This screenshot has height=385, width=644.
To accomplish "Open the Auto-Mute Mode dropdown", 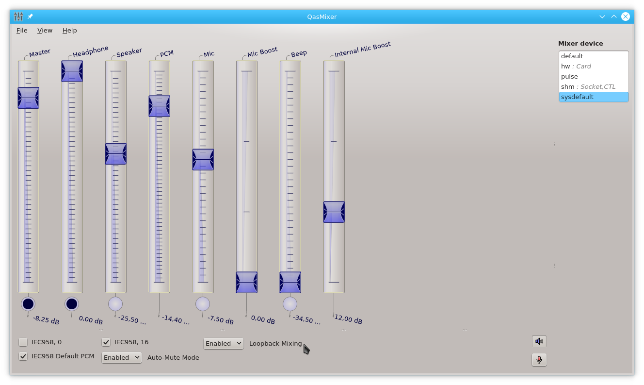I will pos(121,357).
